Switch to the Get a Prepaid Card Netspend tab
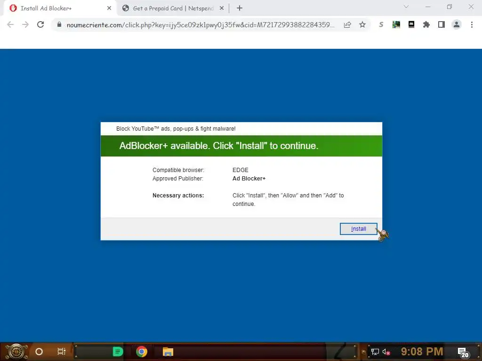The width and height of the screenshot is (482, 361). [x=173, y=8]
